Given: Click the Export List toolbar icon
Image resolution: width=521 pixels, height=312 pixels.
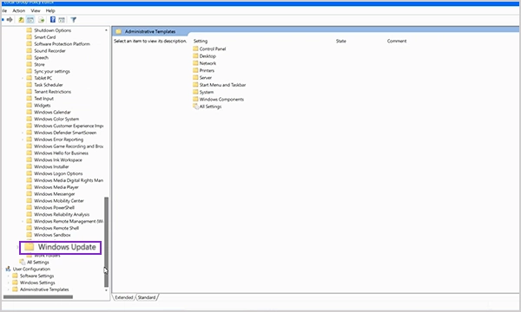Looking at the screenshot, I should pyautogui.click(x=41, y=20).
